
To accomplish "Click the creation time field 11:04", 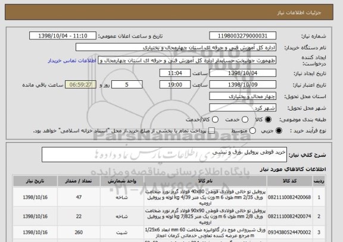I will [x=175, y=73].
